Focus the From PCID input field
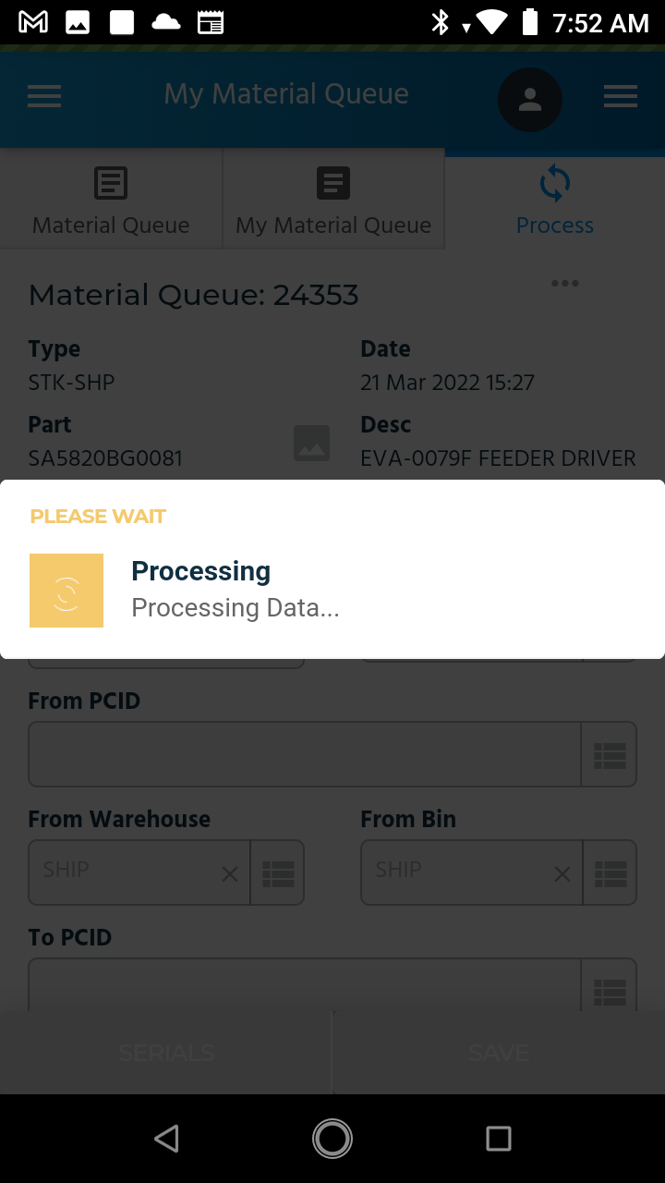This screenshot has height=1183, width=665. [305, 754]
